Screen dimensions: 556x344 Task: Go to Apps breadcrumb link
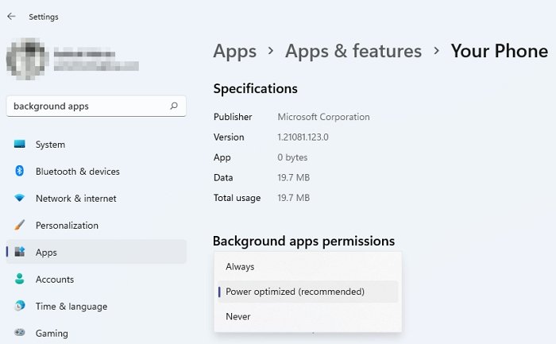234,52
